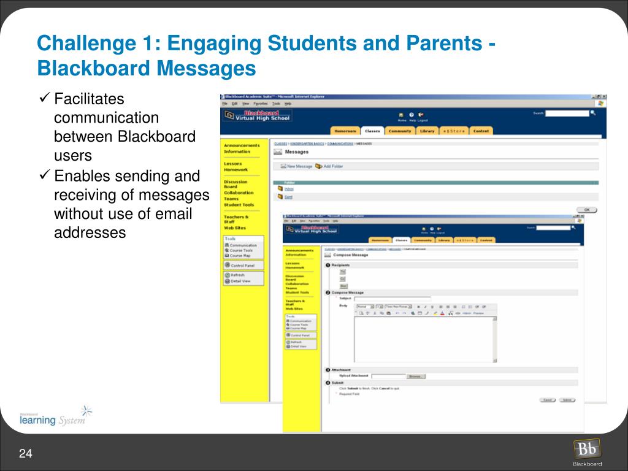Click New Message envelope icon

tap(283, 166)
